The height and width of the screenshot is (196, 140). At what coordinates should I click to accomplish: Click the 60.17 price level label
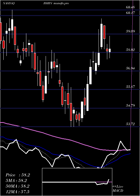coord(130,13)
